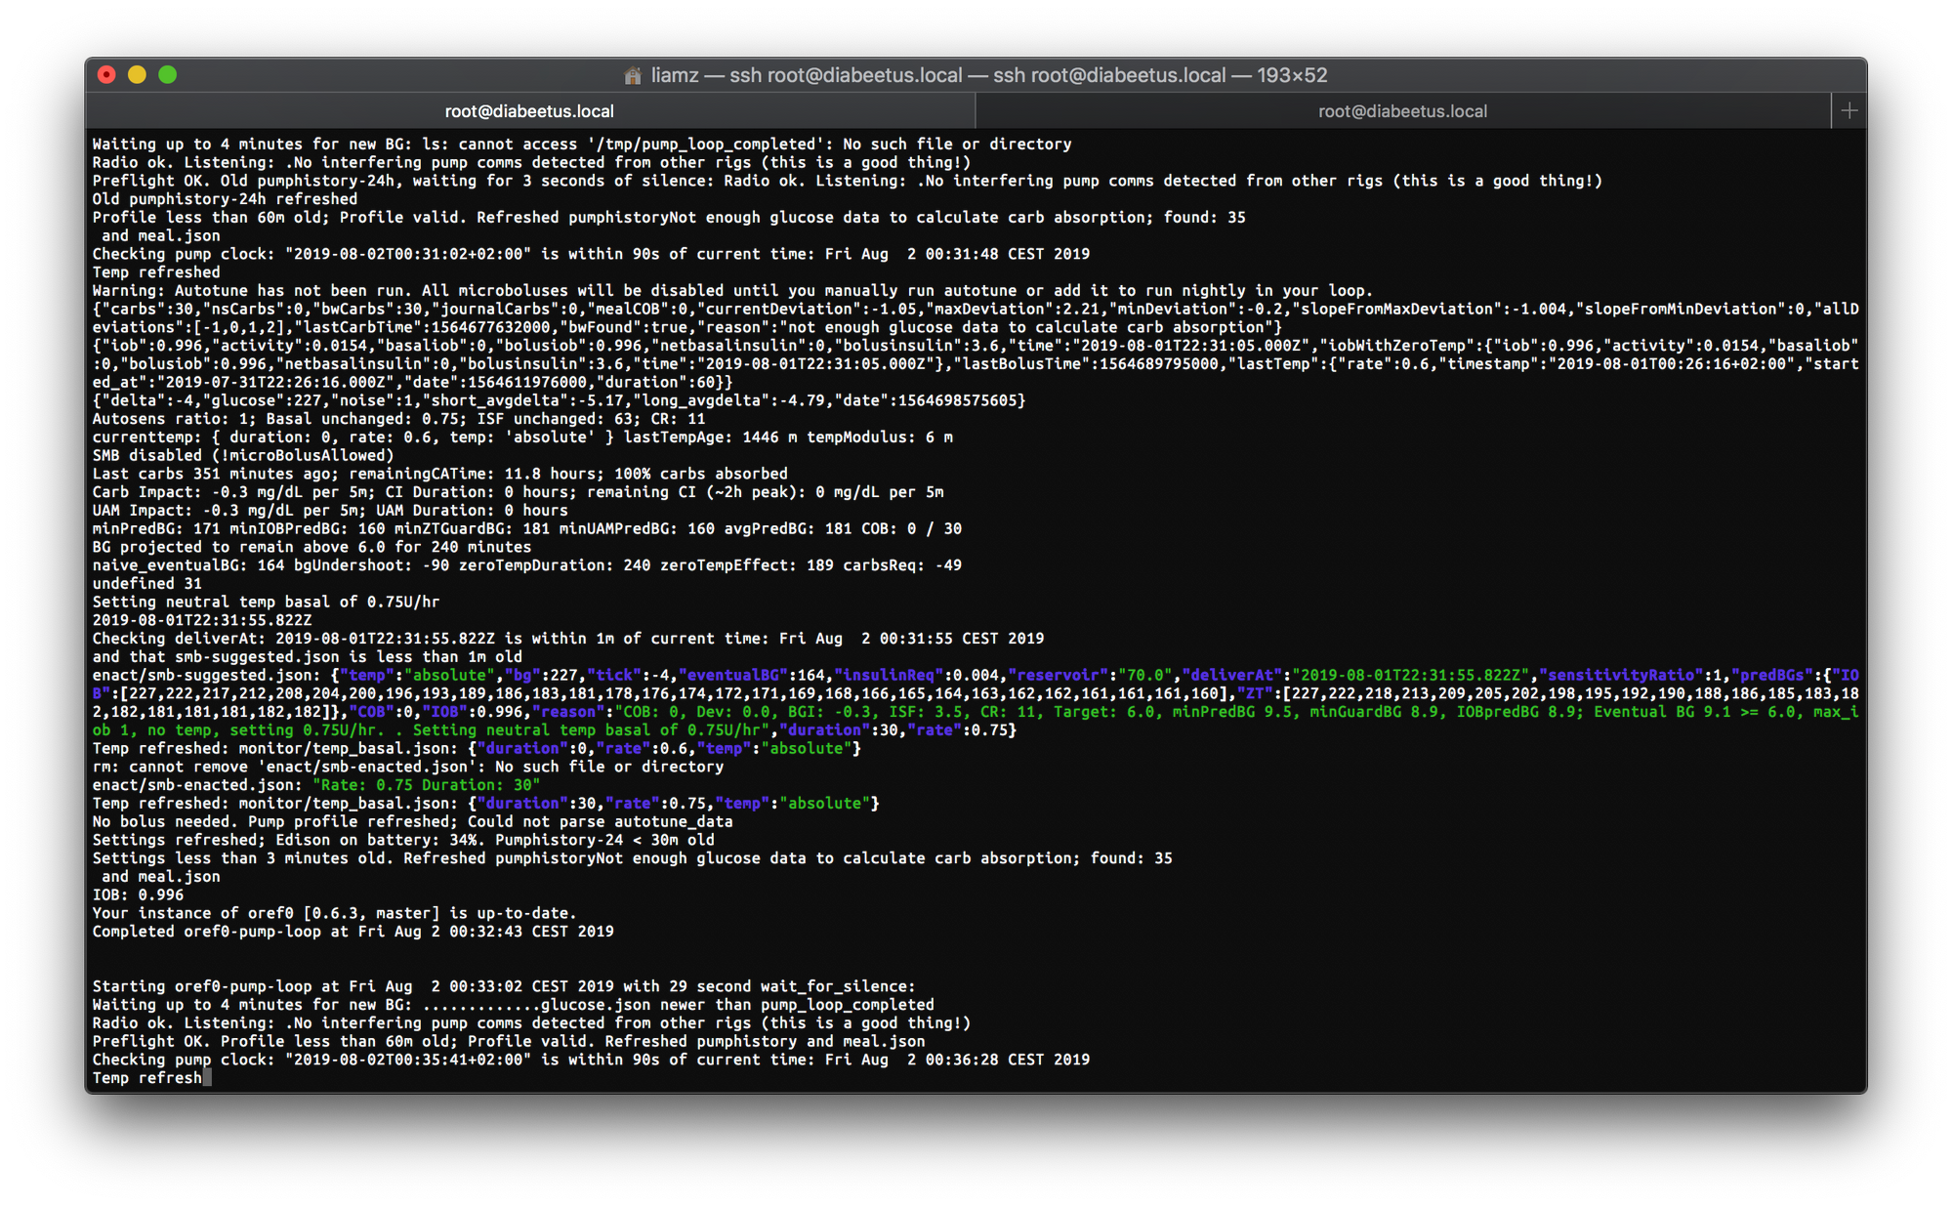Click the terminal cursor after 'Temp refresh'
The height and width of the screenshot is (1207, 1953).
pyautogui.click(x=207, y=1078)
